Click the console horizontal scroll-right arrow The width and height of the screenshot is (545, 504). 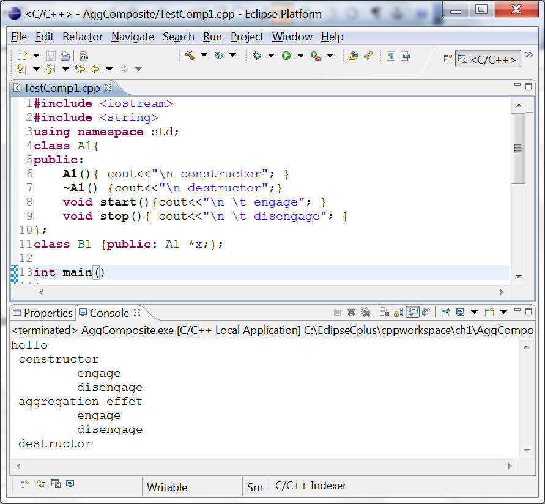click(x=510, y=465)
